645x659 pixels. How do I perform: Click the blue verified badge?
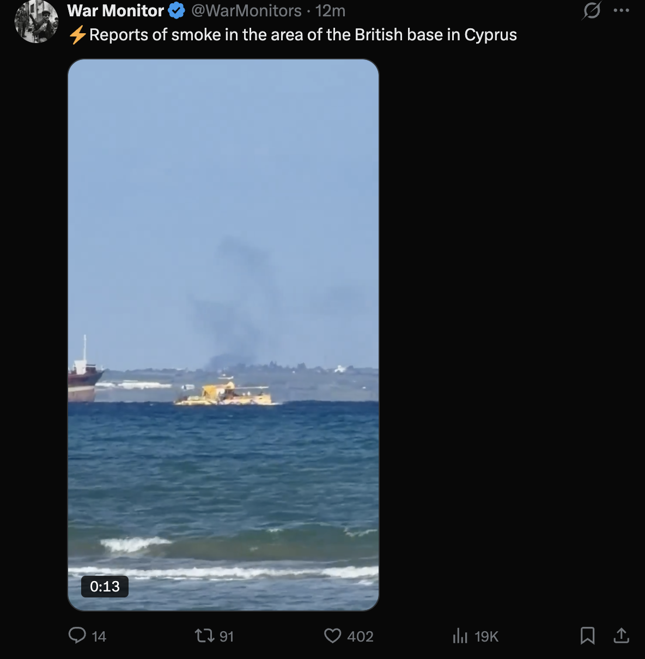(177, 10)
